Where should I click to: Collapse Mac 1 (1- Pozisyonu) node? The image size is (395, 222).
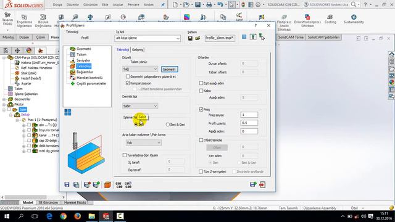point(17,120)
